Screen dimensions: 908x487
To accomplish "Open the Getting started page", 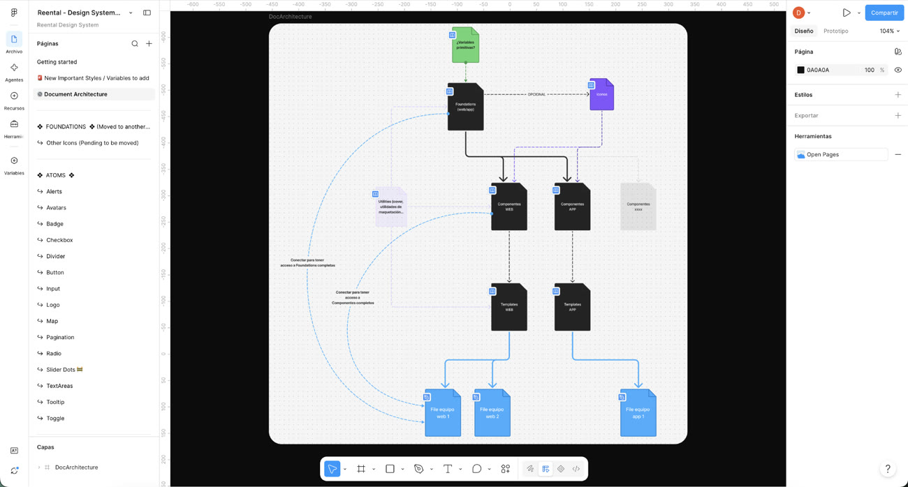I will coord(94,62).
